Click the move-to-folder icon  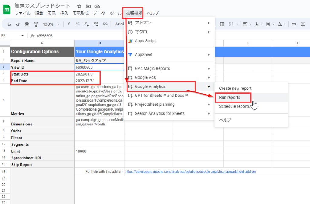(88, 6)
